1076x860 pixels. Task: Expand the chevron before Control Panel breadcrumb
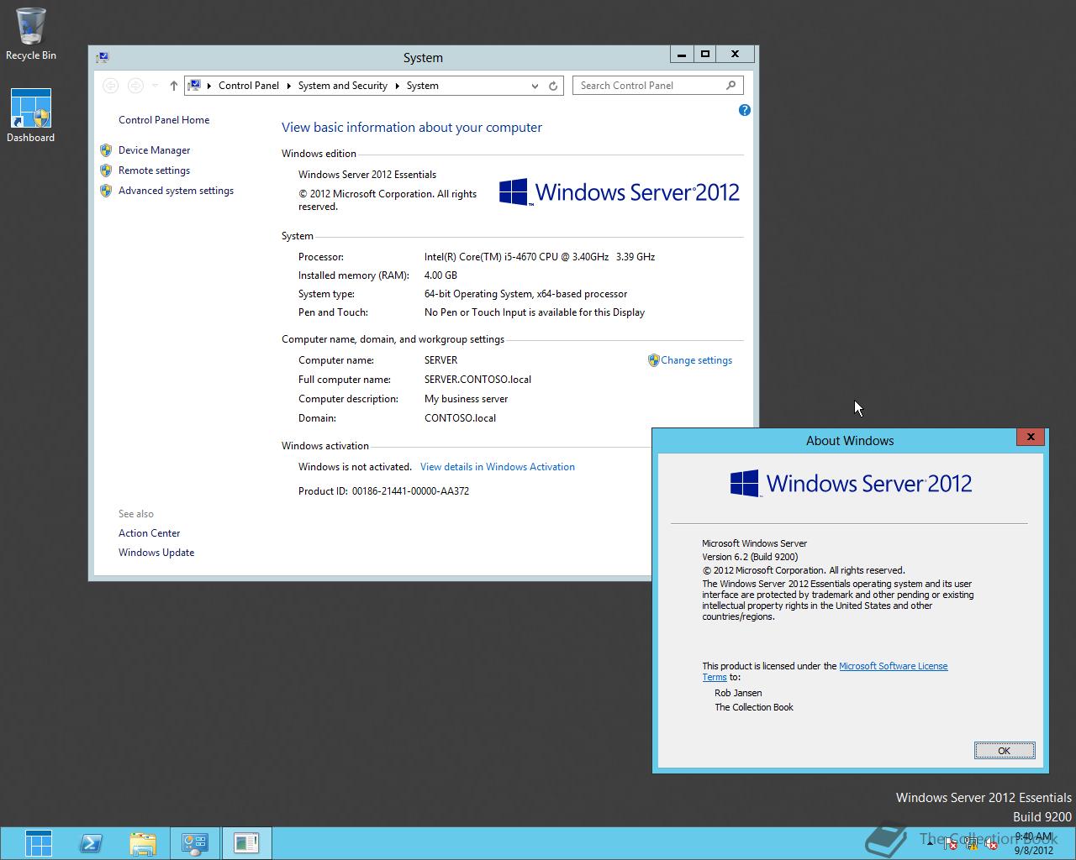click(x=209, y=86)
